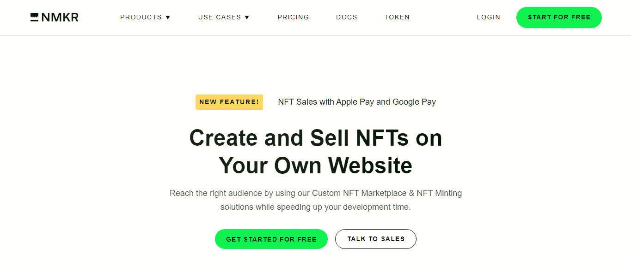Expand the arrow next to USE CASES

pos(247,18)
